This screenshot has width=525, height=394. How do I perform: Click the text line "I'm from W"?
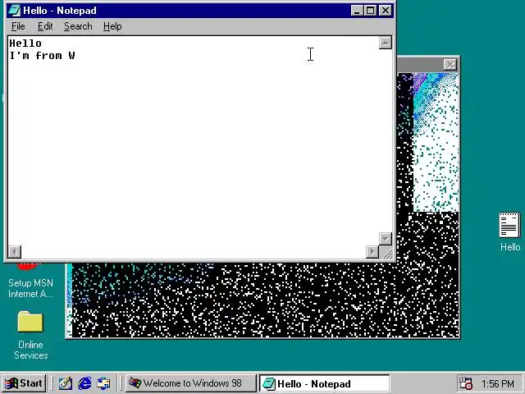coord(42,56)
